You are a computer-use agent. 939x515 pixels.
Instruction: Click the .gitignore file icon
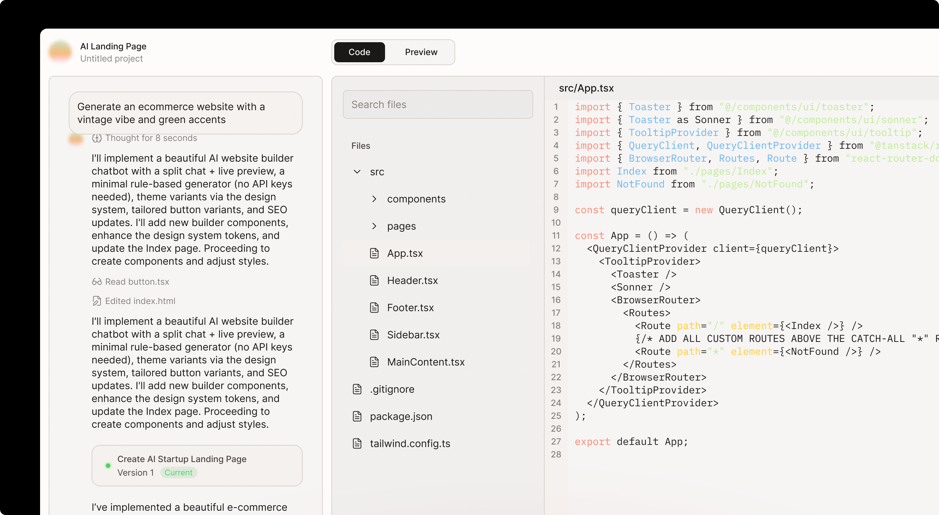[x=357, y=389]
